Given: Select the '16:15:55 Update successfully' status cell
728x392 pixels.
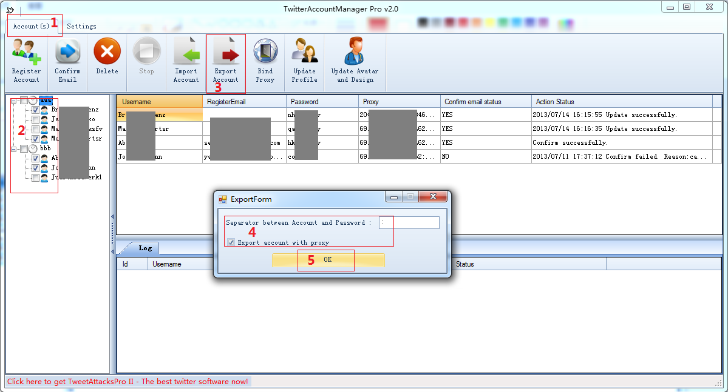Looking at the screenshot, I should point(622,115).
